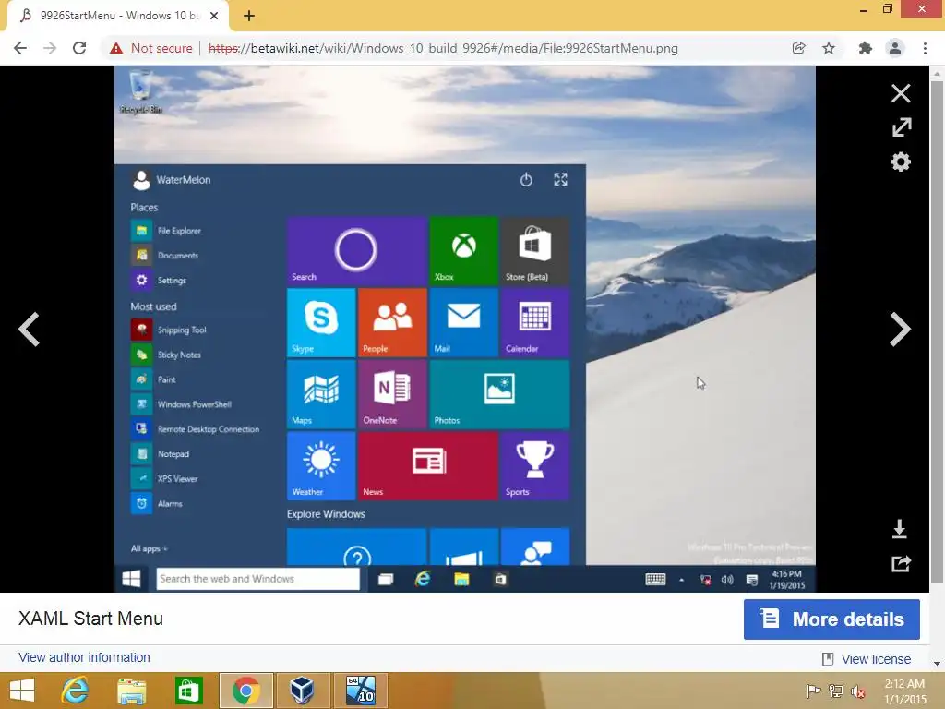Click the More details button
945x709 pixels.
[x=831, y=619]
